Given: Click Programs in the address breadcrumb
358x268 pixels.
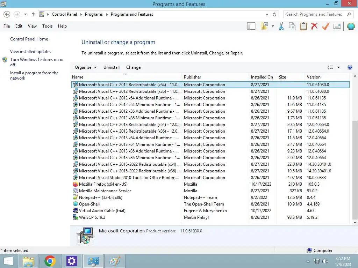Looking at the screenshot, I should coord(94,14).
